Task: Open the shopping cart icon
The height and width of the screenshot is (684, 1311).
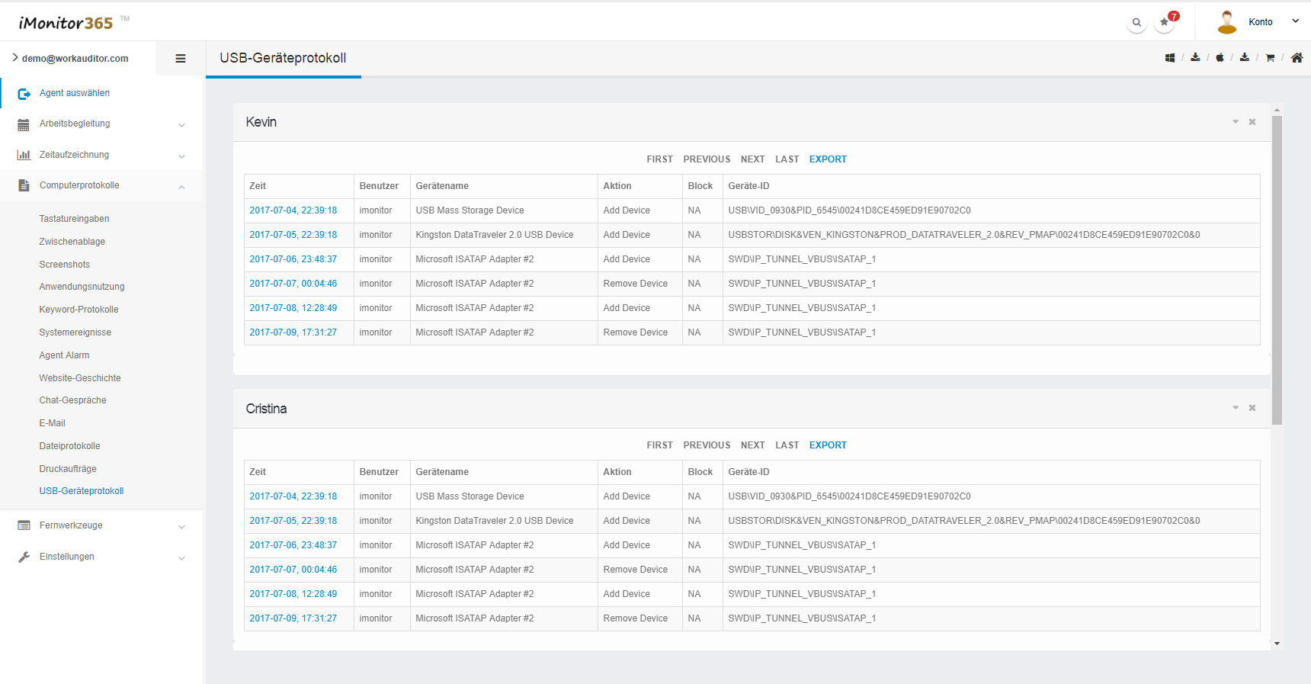Action: pyautogui.click(x=1270, y=58)
